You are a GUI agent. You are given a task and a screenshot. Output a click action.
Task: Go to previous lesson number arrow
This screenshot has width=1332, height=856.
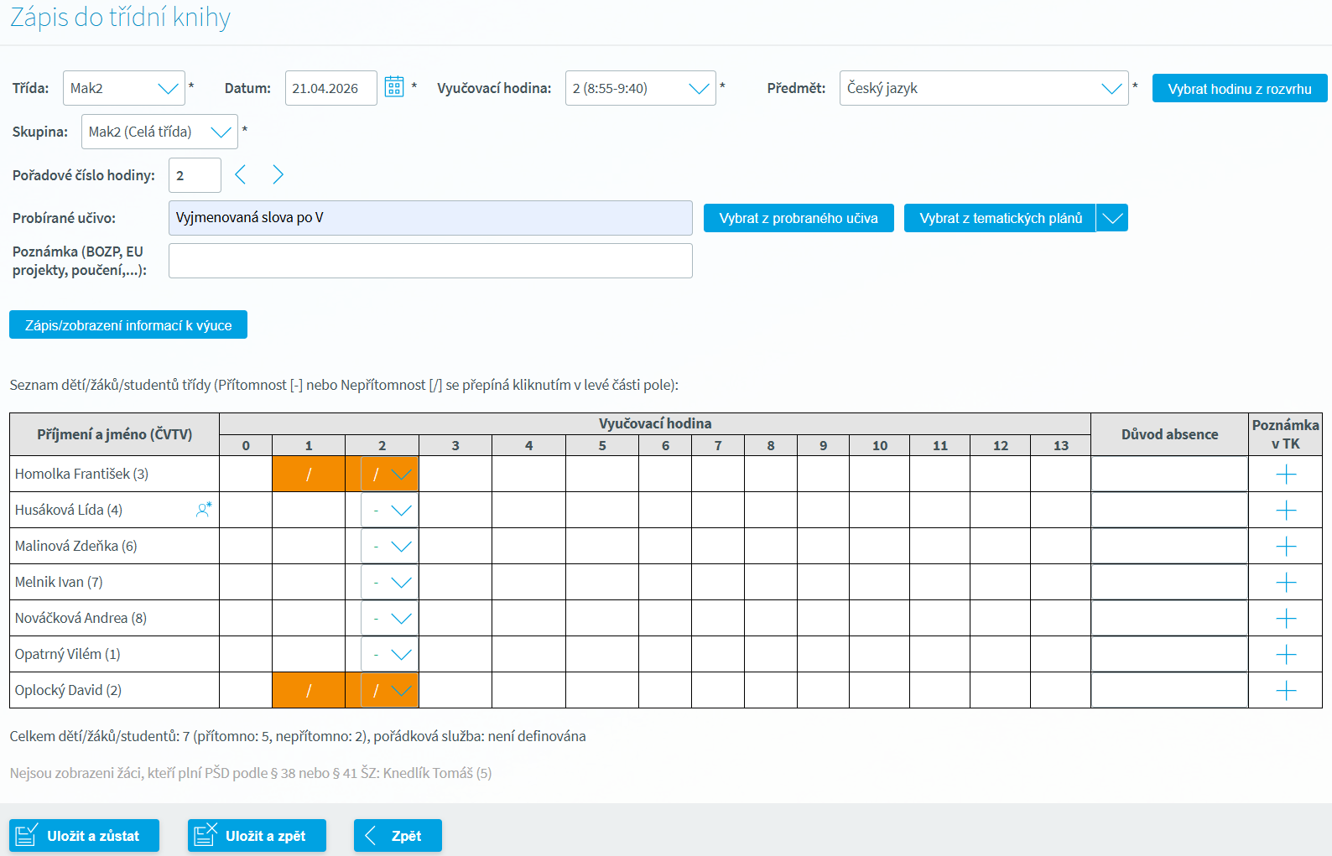[241, 174]
